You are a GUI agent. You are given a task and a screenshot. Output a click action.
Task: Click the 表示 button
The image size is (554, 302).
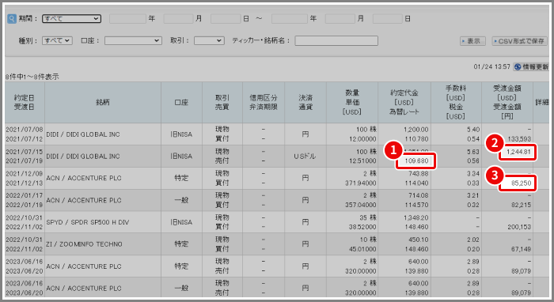472,41
